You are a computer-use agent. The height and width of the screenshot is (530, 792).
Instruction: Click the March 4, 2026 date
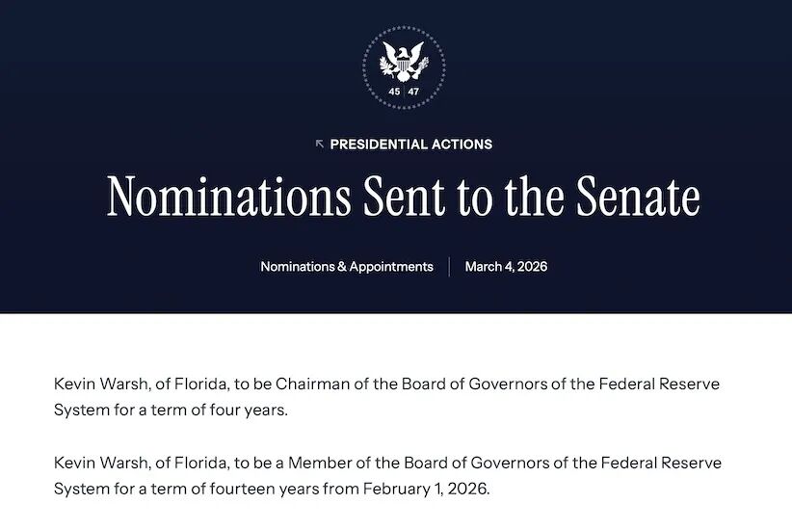(x=506, y=266)
